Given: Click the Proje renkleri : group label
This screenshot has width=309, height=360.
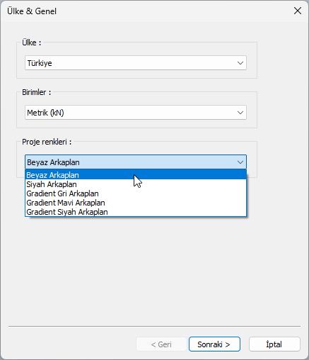Looking at the screenshot, I should point(47,142).
